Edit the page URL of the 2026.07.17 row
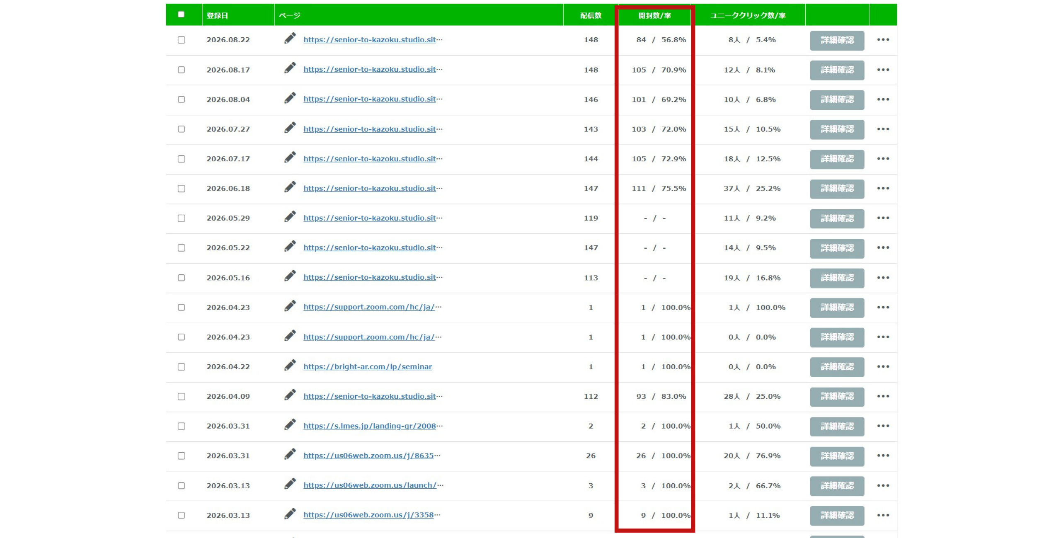The height and width of the screenshot is (538, 1061). click(290, 158)
